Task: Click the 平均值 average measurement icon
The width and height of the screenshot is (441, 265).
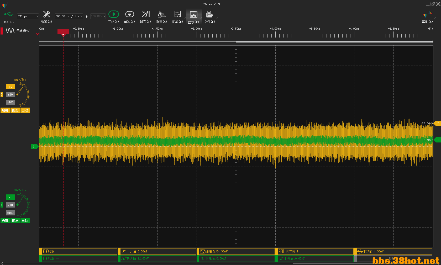Action: (x=360, y=251)
